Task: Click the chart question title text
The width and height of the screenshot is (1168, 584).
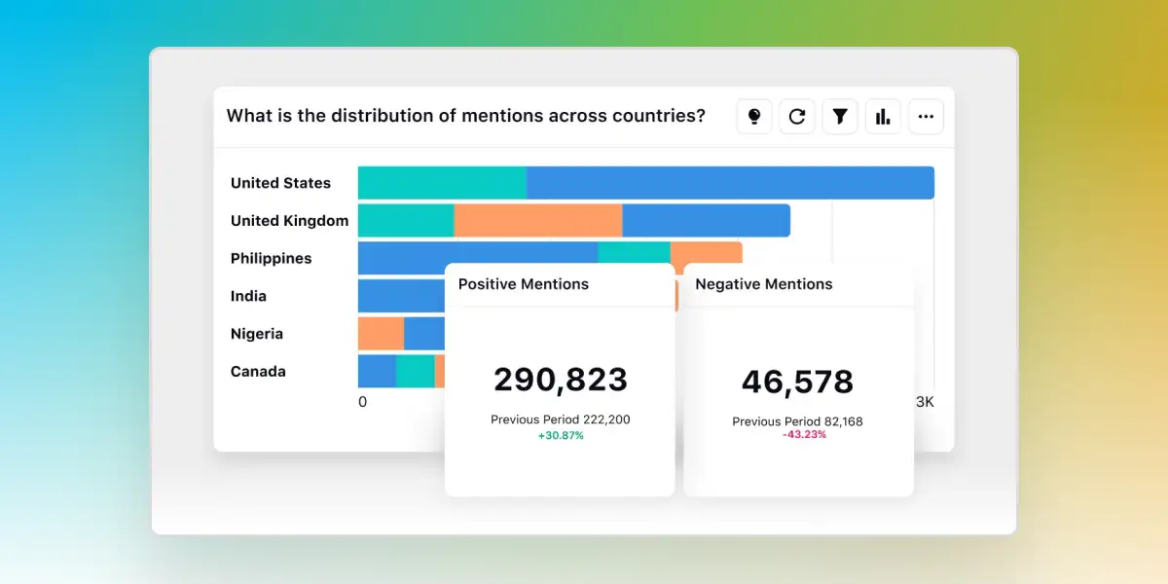Action: pyautogui.click(x=465, y=115)
